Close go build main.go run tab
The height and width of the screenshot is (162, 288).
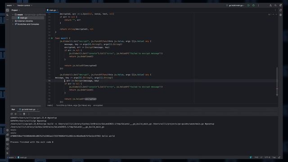(38, 109)
